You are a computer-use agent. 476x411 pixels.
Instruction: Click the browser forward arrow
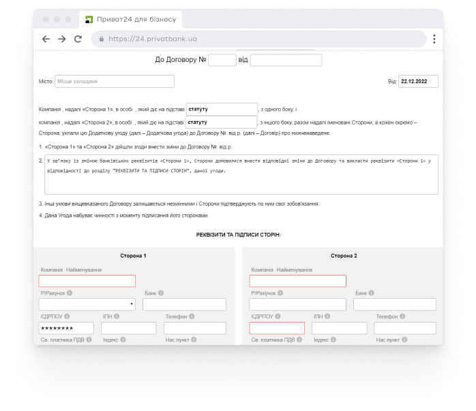coord(61,39)
